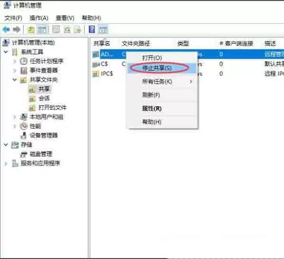The height and width of the screenshot is (259, 284).
Task: Click the Computer Management title bar icon
Action: pyautogui.click(x=7, y=5)
